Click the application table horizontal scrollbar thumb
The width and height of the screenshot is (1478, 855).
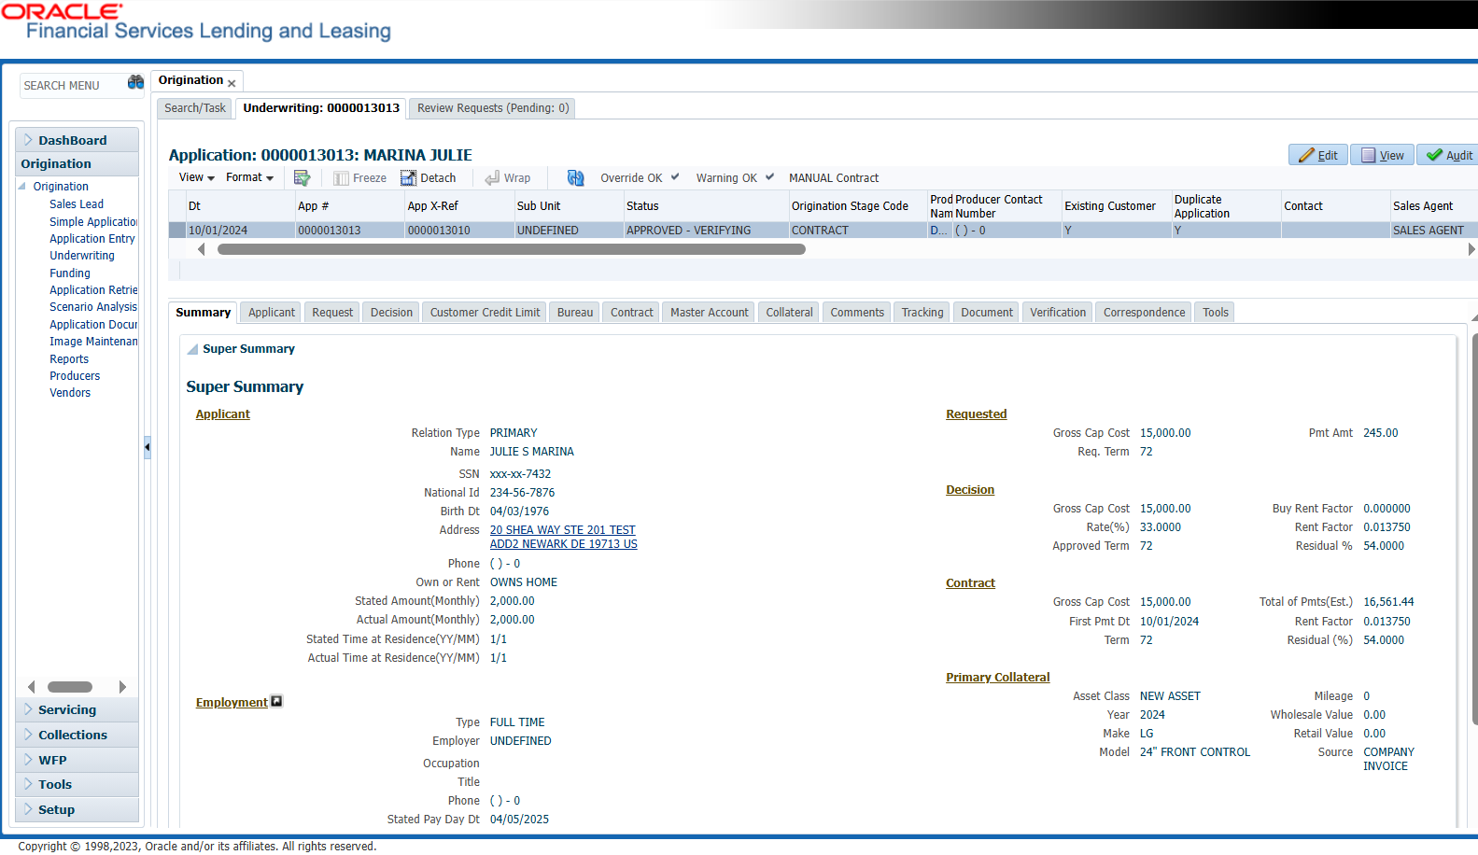[511, 249]
